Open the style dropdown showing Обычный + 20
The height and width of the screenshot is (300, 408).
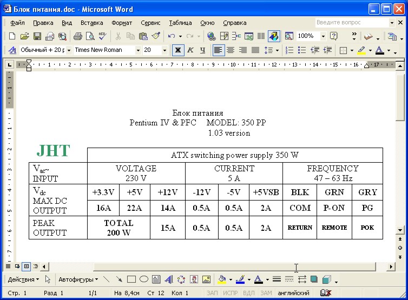click(x=69, y=50)
